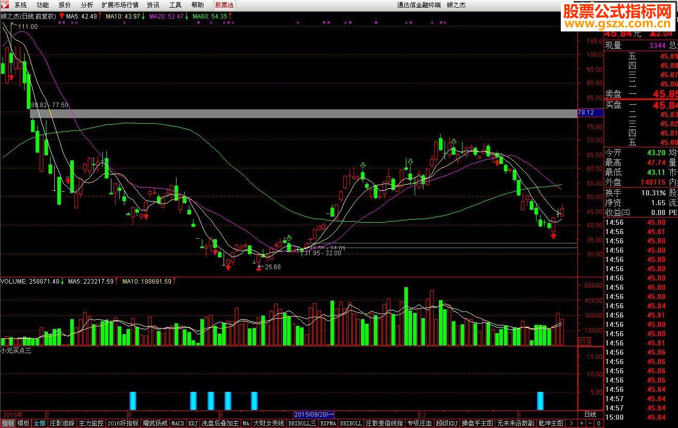
Task: Click the 现量 row in quote panel
Action: (x=641, y=45)
